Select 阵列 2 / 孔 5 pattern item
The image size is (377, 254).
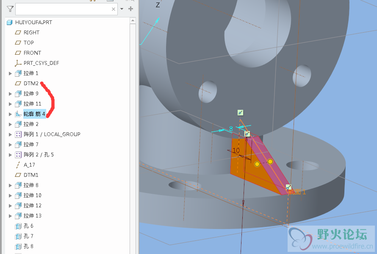tap(39, 155)
